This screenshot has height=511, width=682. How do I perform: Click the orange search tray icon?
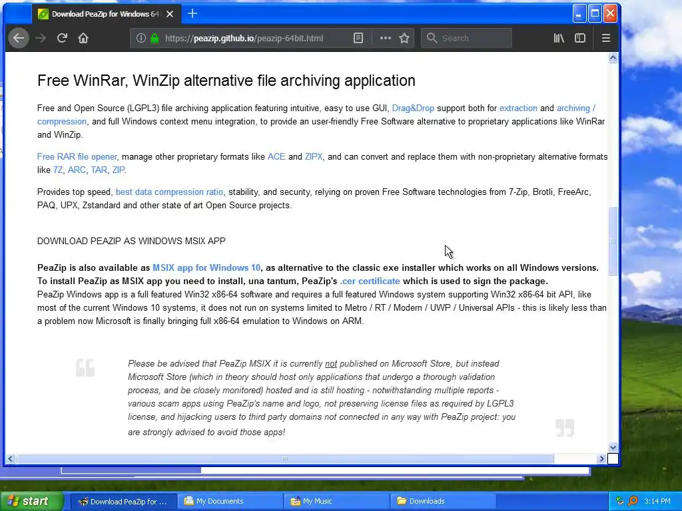click(633, 502)
